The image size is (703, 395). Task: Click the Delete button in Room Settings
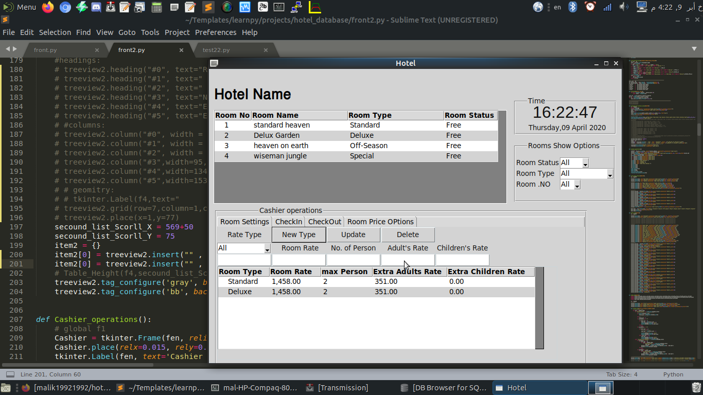point(408,234)
